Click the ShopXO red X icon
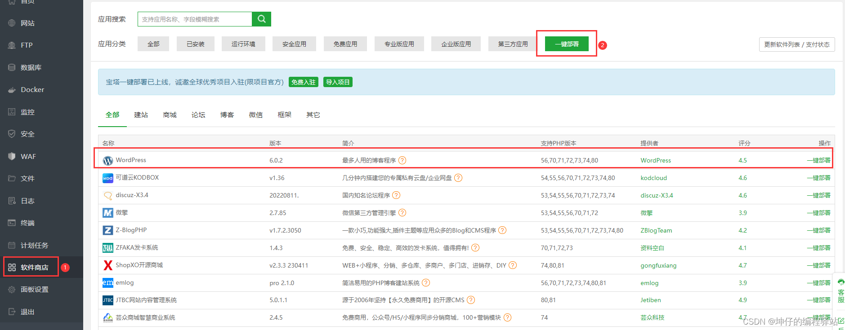Viewport: 845px width, 330px height. click(x=108, y=265)
